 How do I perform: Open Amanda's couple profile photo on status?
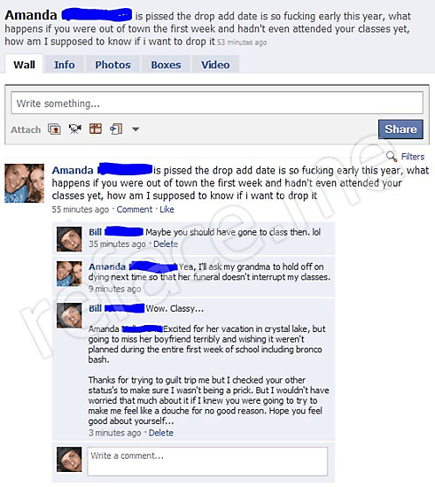pos(24,183)
